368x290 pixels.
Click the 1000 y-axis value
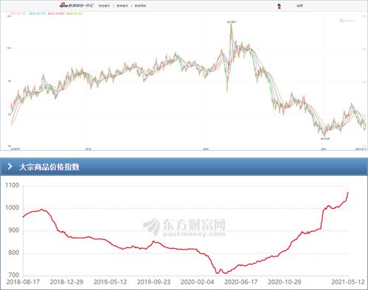13,208
